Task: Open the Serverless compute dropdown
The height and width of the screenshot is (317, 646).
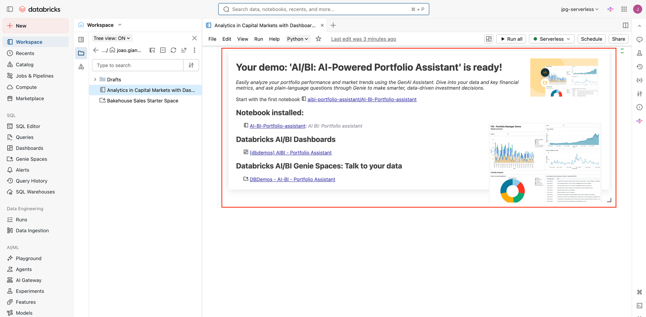Action: pyautogui.click(x=552, y=39)
